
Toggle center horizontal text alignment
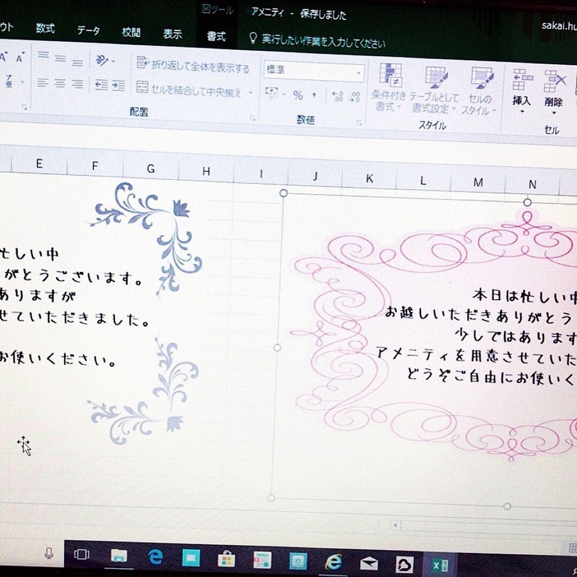pos(60,83)
